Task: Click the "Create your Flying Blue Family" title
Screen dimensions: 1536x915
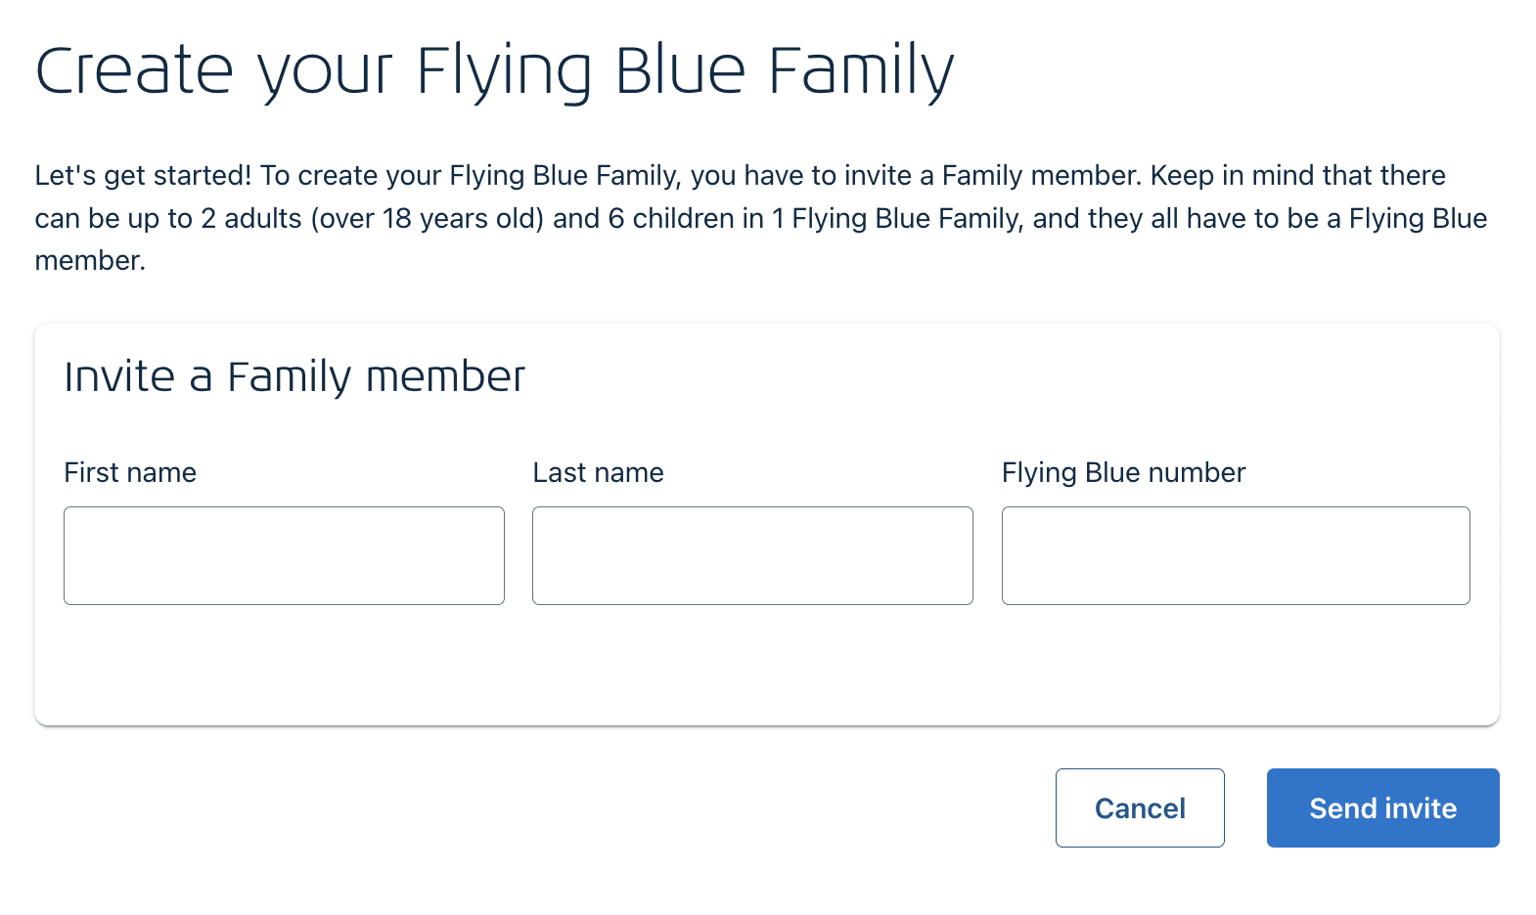Action: 494,71
